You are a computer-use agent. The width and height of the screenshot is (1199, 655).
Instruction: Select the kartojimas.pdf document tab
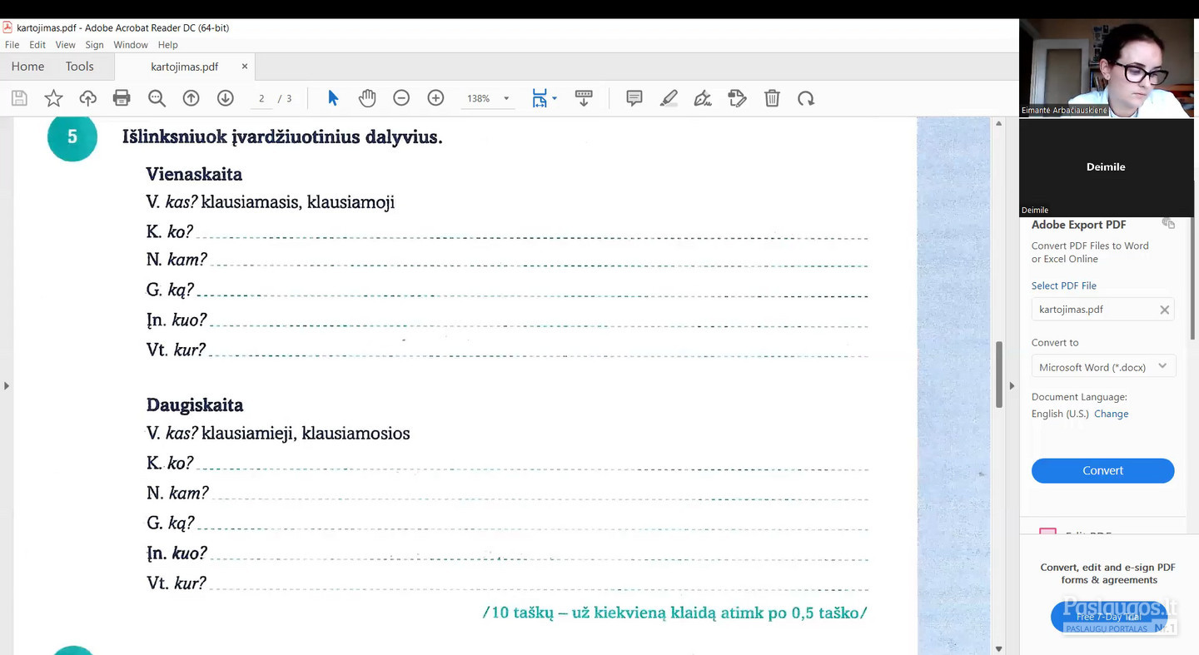pos(185,67)
